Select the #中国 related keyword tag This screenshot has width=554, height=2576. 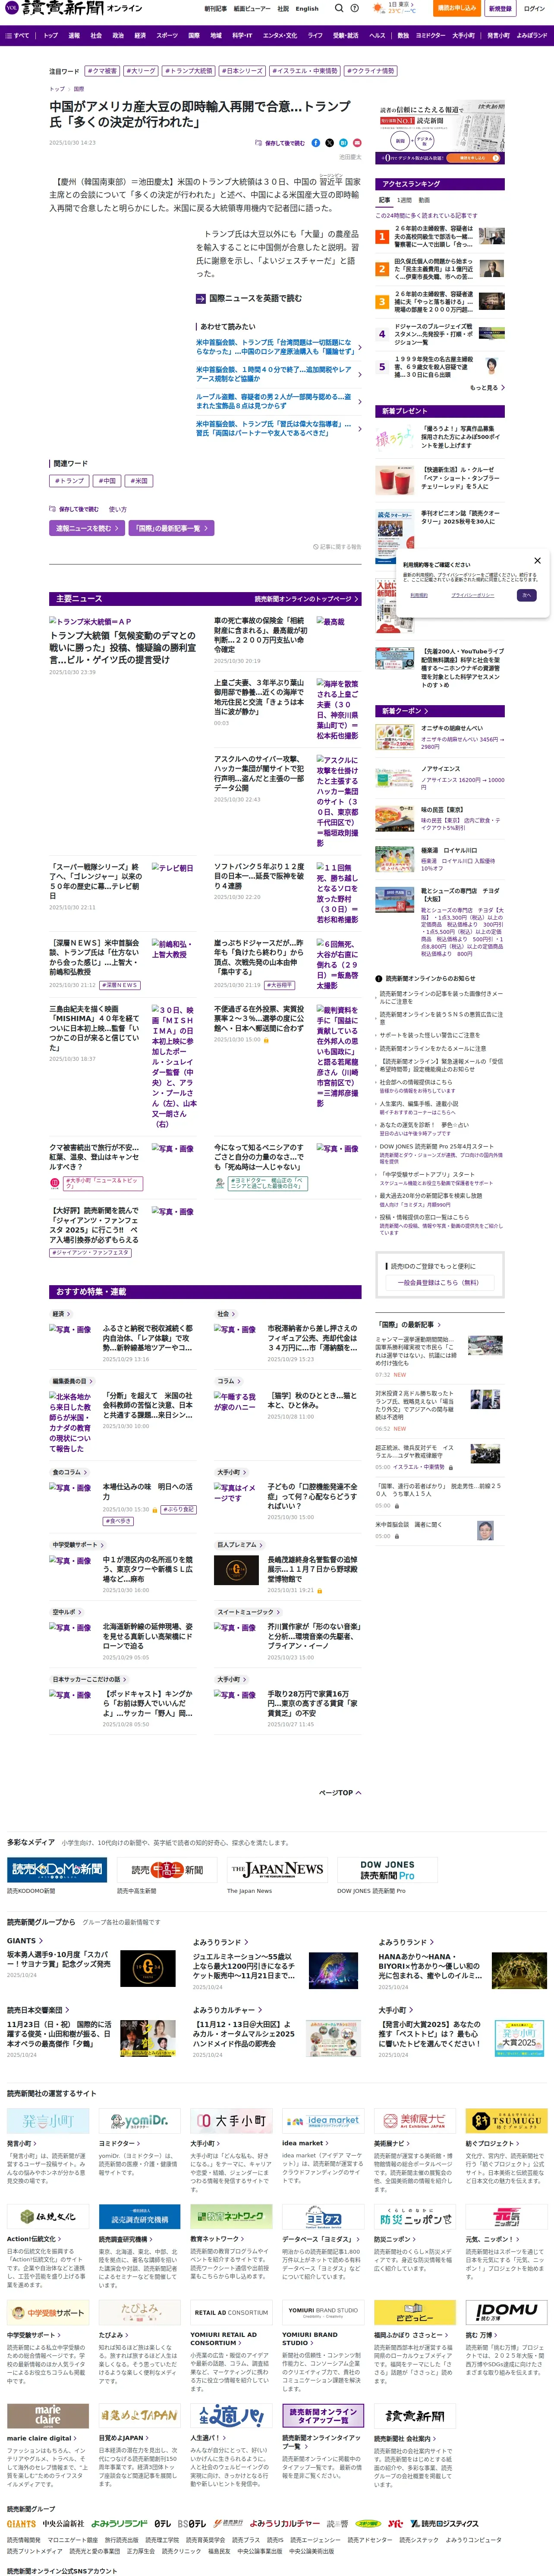pyautogui.click(x=108, y=481)
